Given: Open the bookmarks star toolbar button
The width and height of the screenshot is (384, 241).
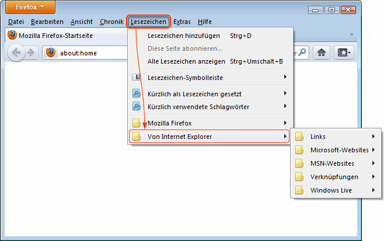Looking at the screenshot, I should pos(344,53).
